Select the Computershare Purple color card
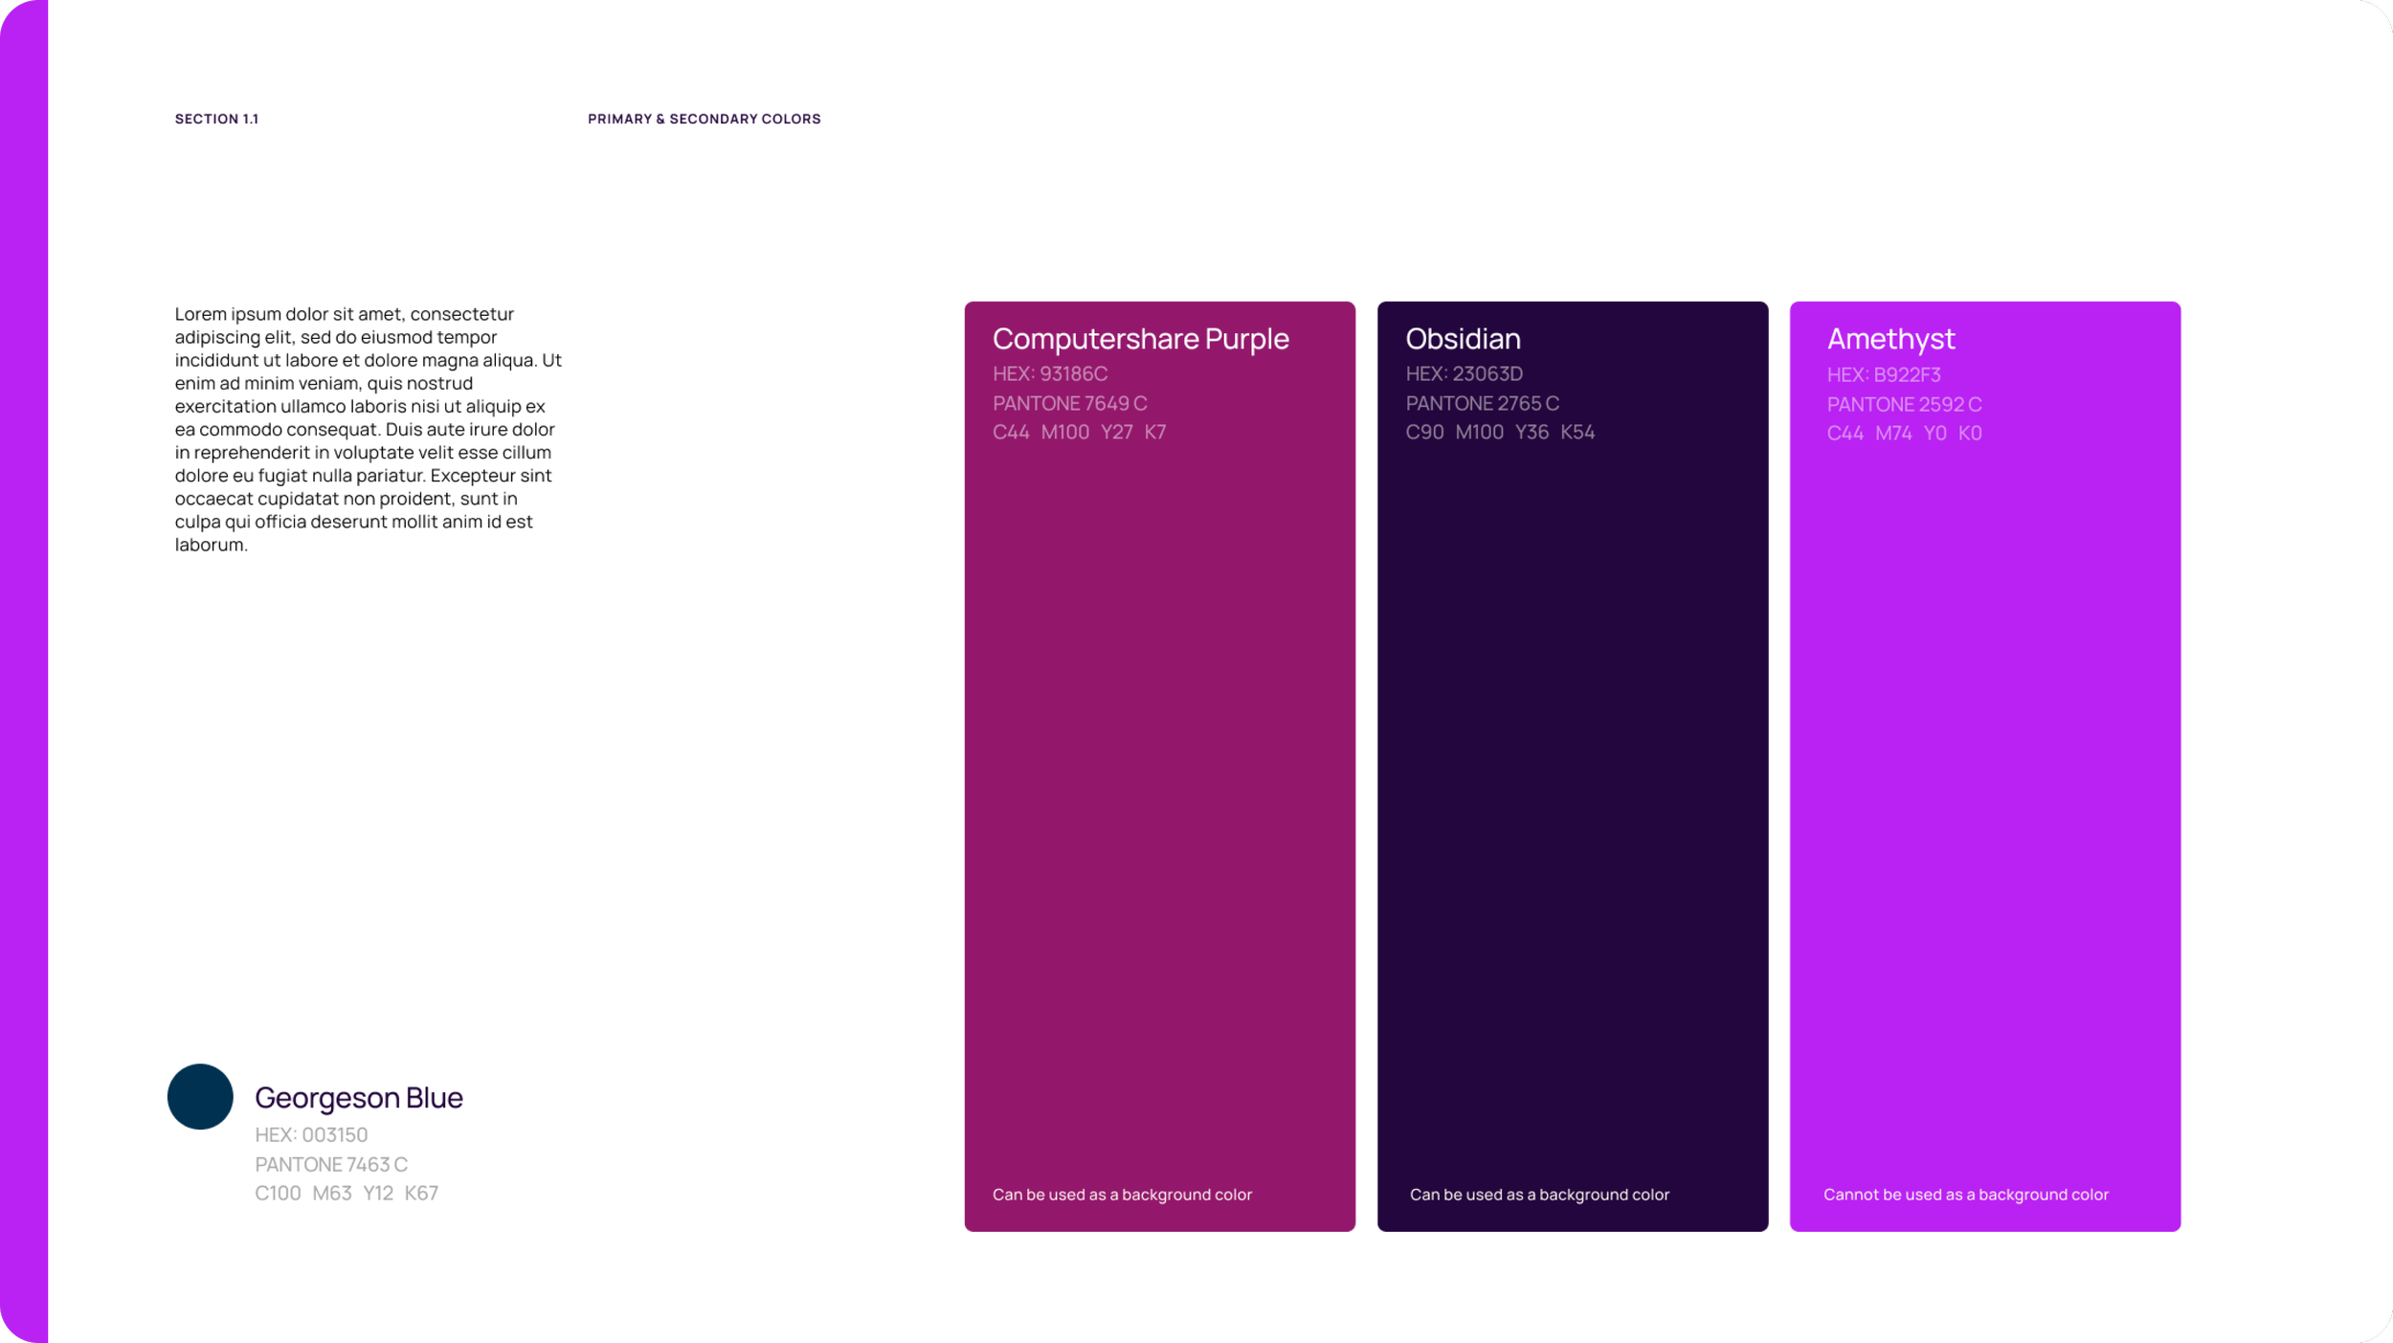Viewport: 2393px width, 1343px height. click(1159, 766)
